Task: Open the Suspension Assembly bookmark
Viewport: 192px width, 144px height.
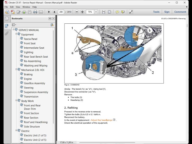Action: click(x=36, y=92)
